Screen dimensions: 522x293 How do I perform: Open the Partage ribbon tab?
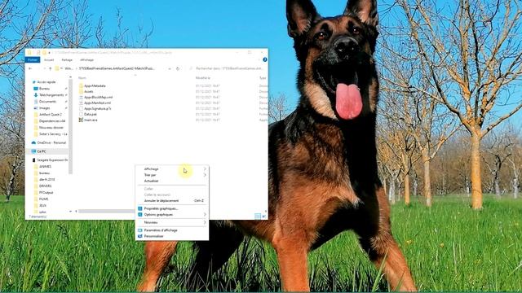(x=67, y=59)
